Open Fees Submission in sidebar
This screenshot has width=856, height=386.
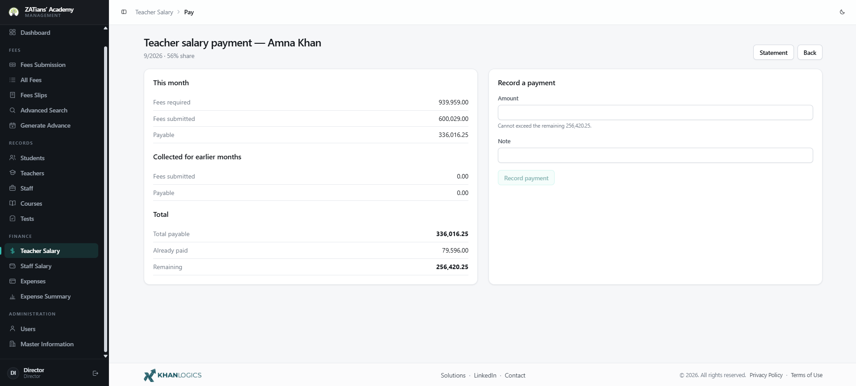coord(51,65)
